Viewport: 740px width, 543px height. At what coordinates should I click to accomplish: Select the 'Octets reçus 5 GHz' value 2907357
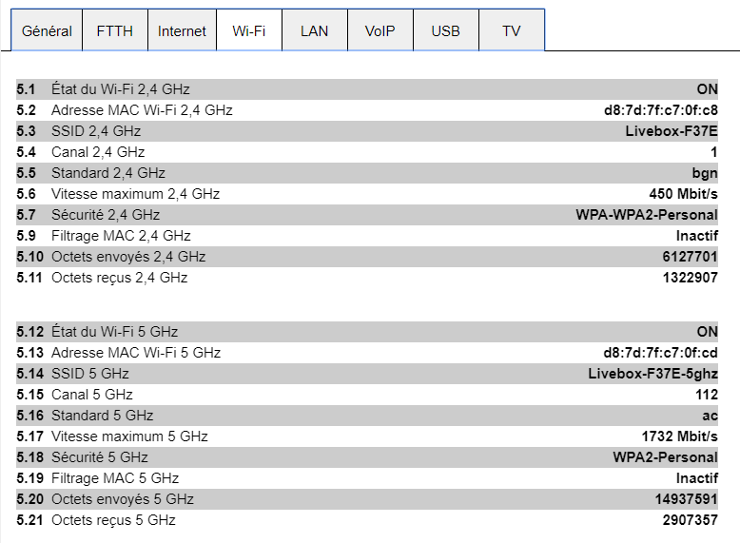(690, 520)
